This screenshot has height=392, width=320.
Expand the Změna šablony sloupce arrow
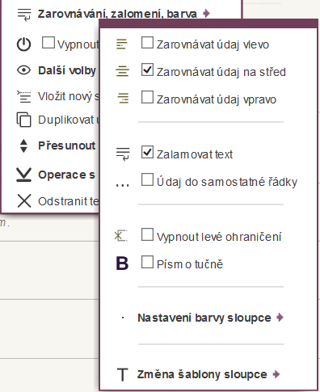tap(276, 374)
